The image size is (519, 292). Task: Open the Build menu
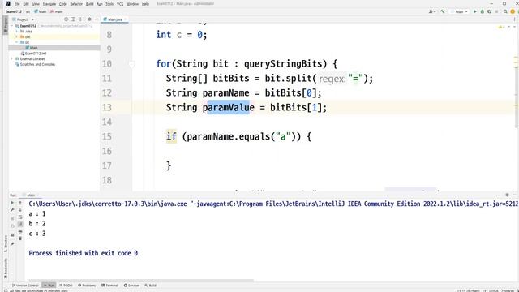click(90, 4)
